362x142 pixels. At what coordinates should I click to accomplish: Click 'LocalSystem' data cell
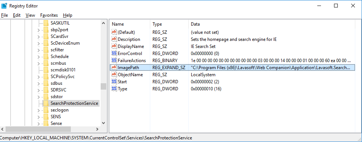pyautogui.click(x=203, y=75)
